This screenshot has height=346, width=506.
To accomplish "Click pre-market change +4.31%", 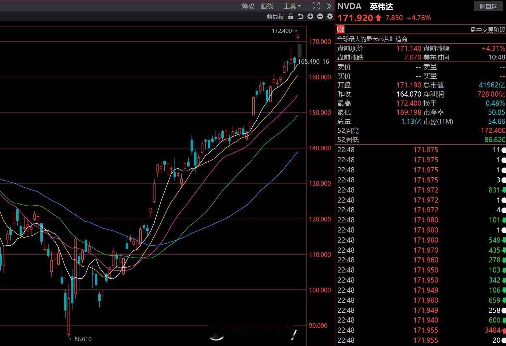I will (493, 48).
